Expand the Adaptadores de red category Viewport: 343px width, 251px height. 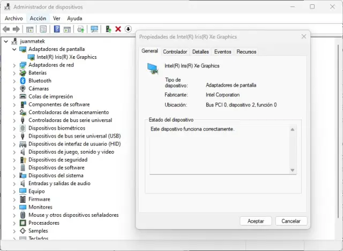tap(14, 65)
